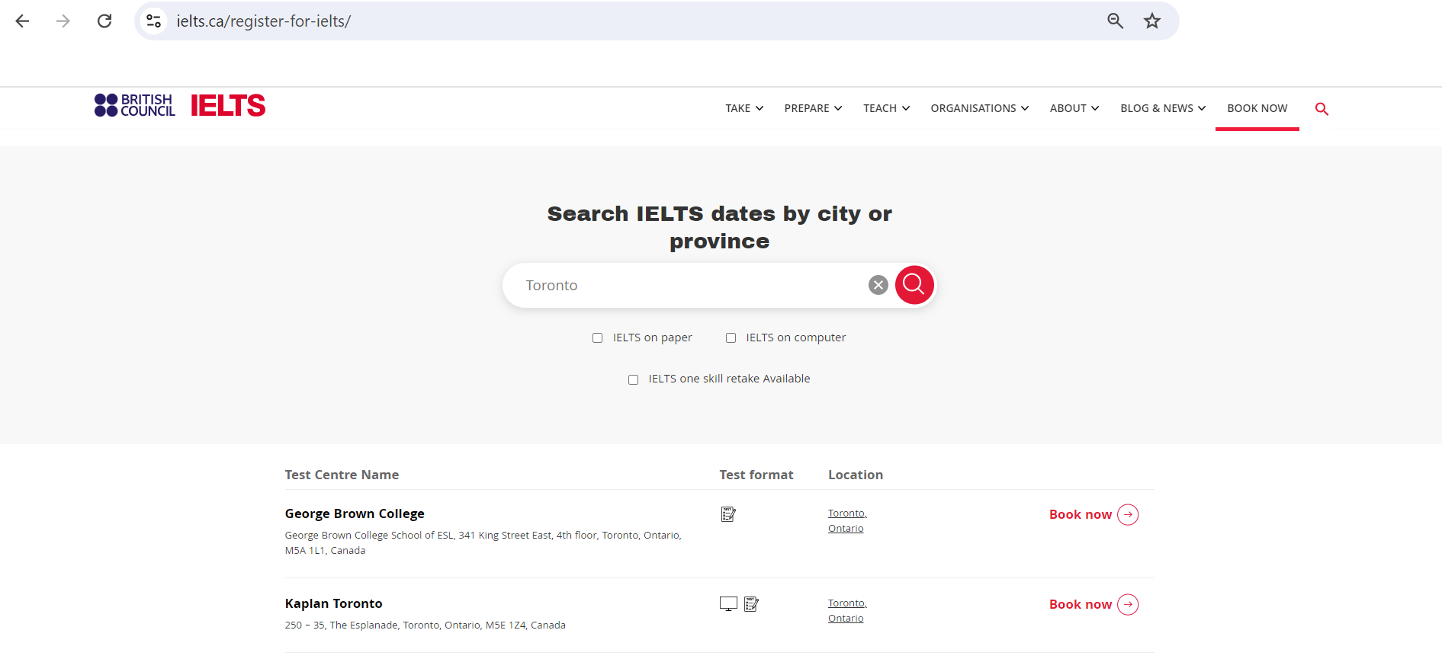1442x659 pixels.
Task: Click the Test format column header
Action: pos(756,475)
